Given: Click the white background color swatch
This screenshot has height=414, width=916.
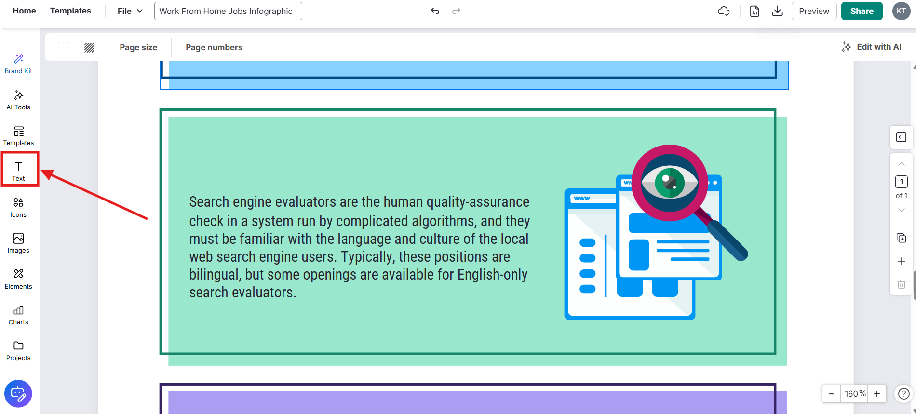Looking at the screenshot, I should point(64,47).
